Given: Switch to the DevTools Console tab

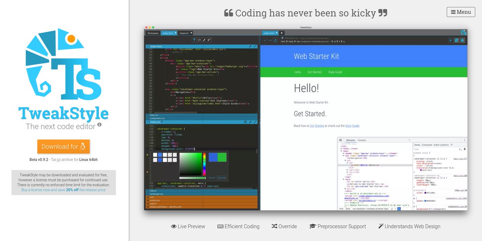Looking at the screenshot, I should point(362,140).
